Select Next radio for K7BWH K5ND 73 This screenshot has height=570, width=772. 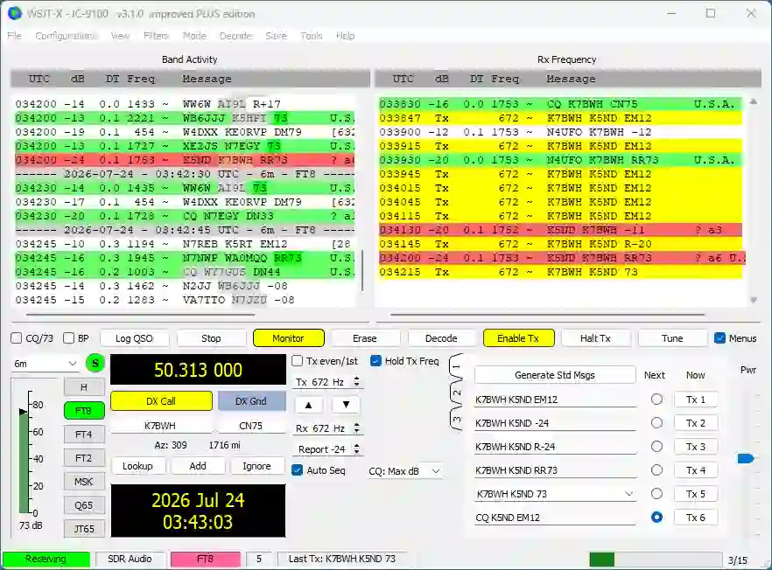click(656, 494)
